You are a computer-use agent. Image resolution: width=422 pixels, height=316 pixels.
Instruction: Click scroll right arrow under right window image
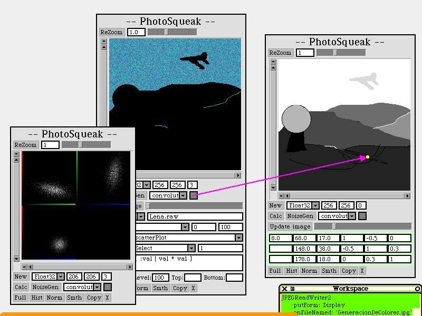click(x=407, y=196)
